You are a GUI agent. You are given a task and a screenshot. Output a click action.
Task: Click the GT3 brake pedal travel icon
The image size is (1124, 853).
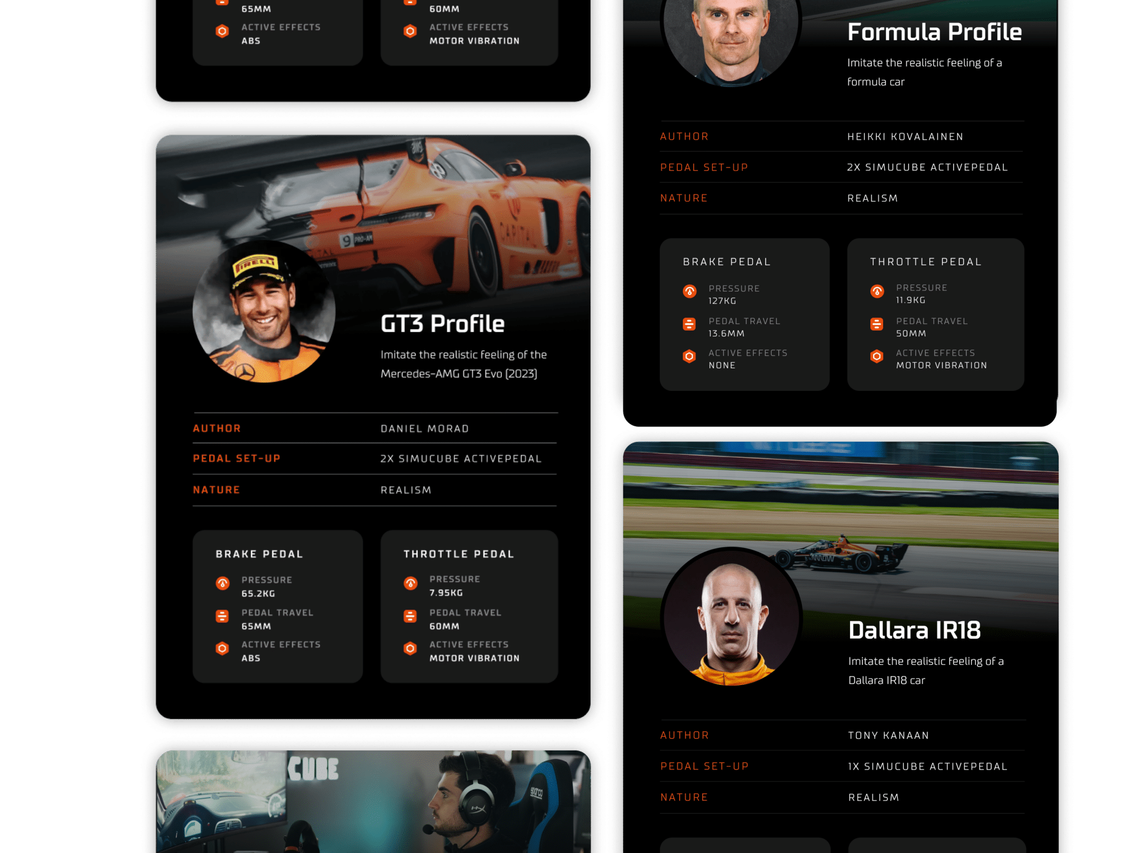[222, 616]
